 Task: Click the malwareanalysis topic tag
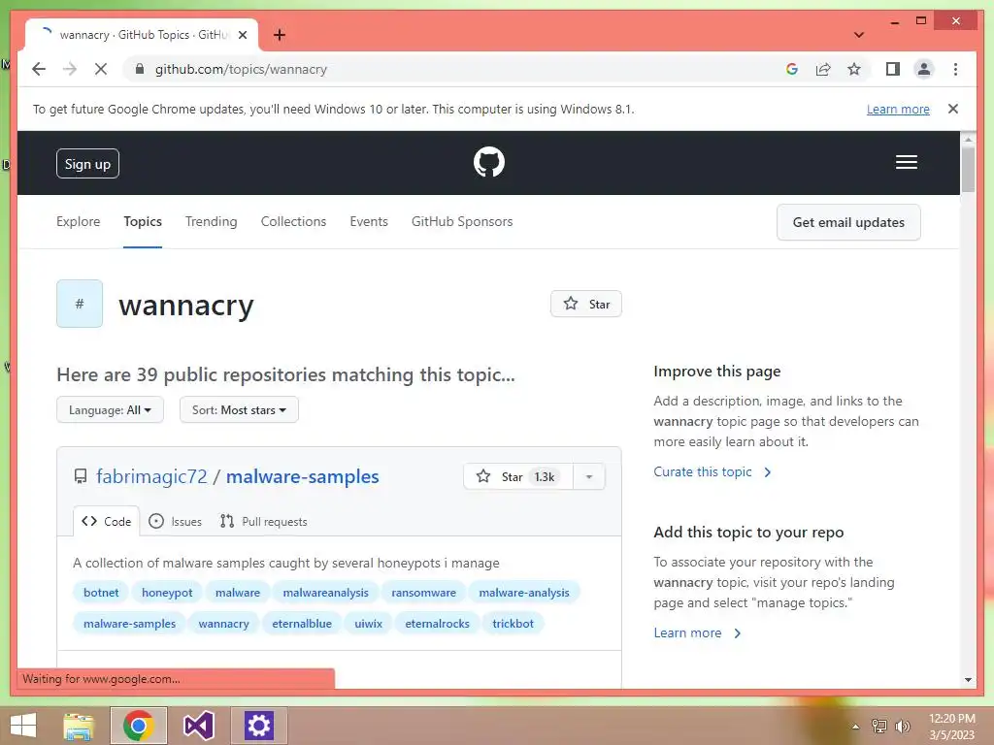(325, 593)
